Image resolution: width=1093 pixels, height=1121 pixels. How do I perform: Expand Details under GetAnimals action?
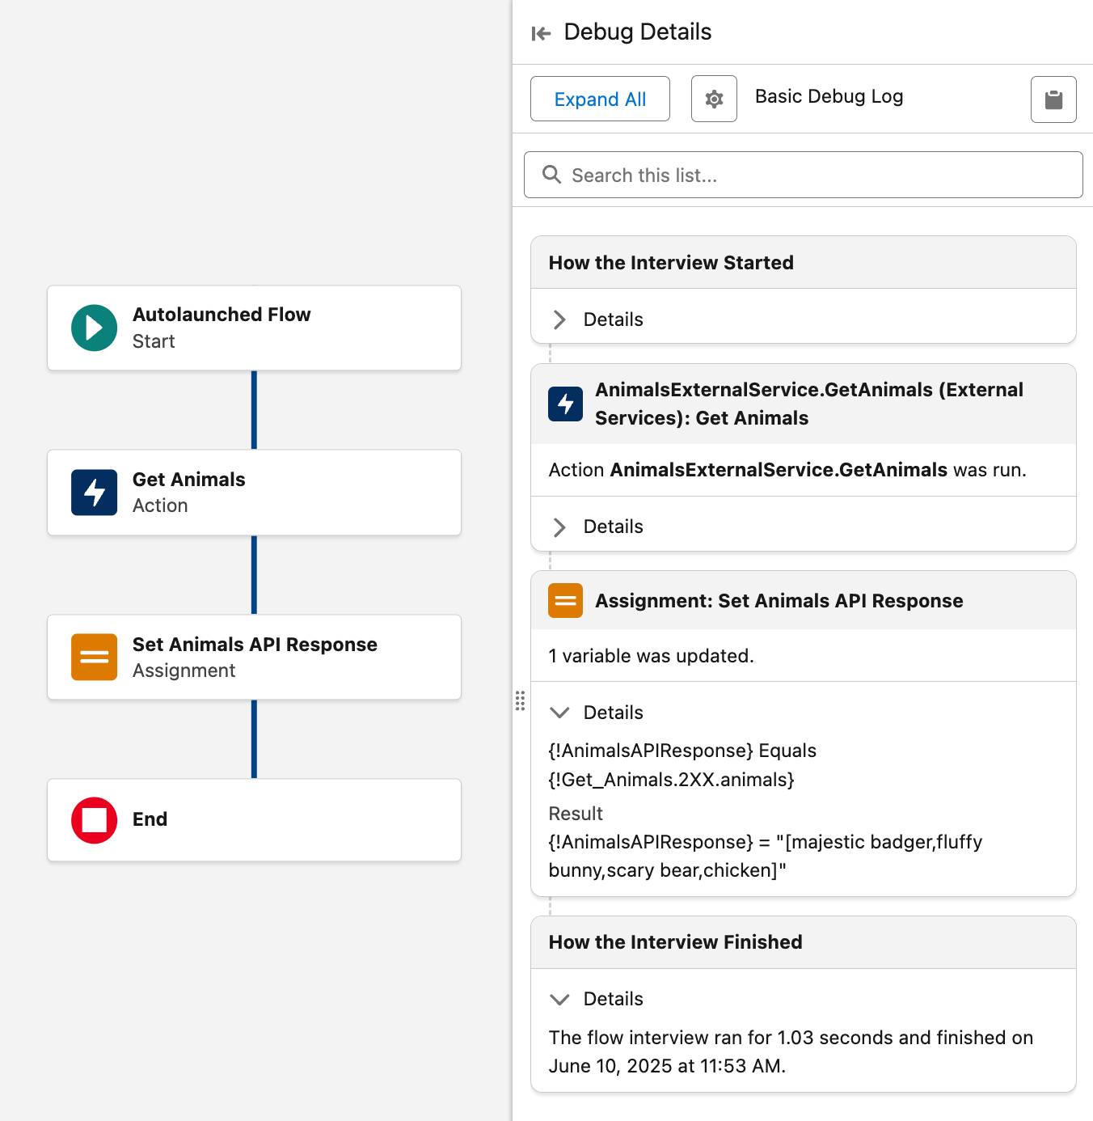pos(559,527)
